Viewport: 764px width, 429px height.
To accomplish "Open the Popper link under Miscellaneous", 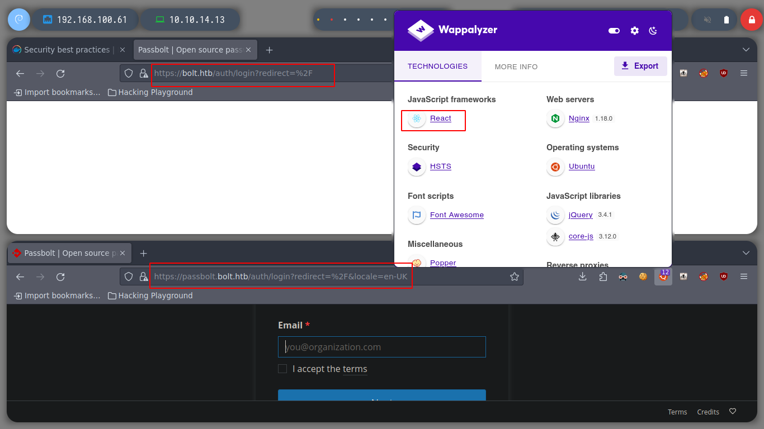I will tap(443, 263).
